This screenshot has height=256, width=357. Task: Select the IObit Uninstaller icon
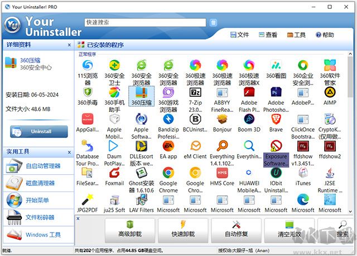(276, 173)
